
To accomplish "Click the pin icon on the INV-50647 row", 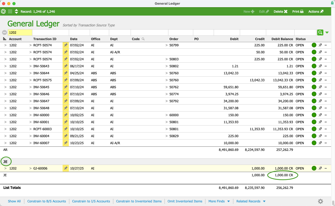I will (66, 101).
